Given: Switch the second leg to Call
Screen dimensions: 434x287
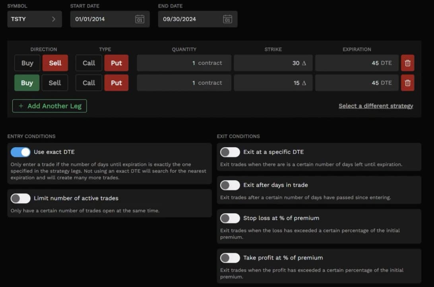Looking at the screenshot, I should (x=88, y=82).
